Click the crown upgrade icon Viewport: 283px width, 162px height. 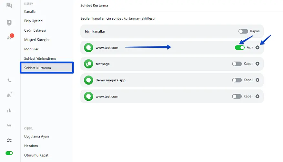pyautogui.click(x=9, y=126)
